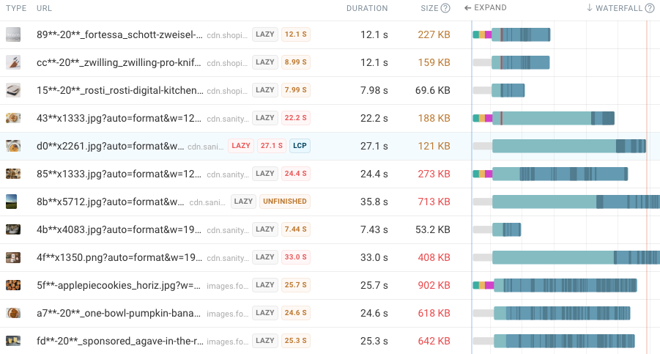Select the waterfall bar for 4b**x4083.jpg
The height and width of the screenshot is (354, 660).
[x=506, y=229]
